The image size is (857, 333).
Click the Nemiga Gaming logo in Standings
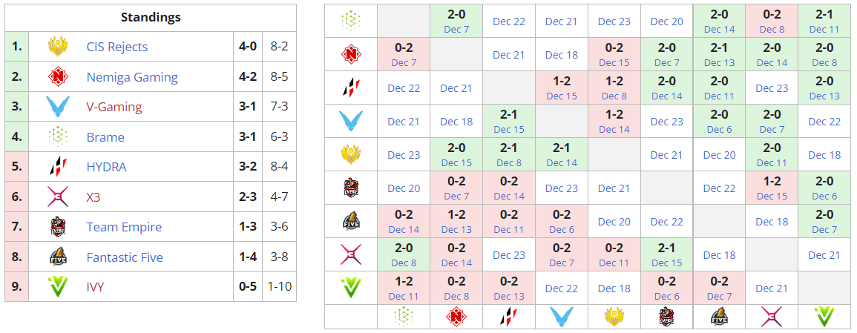click(x=58, y=77)
